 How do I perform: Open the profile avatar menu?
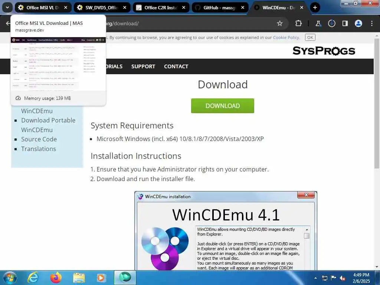(x=358, y=23)
